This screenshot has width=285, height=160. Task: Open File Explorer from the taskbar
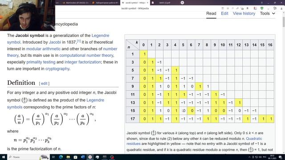click(x=68, y=157)
